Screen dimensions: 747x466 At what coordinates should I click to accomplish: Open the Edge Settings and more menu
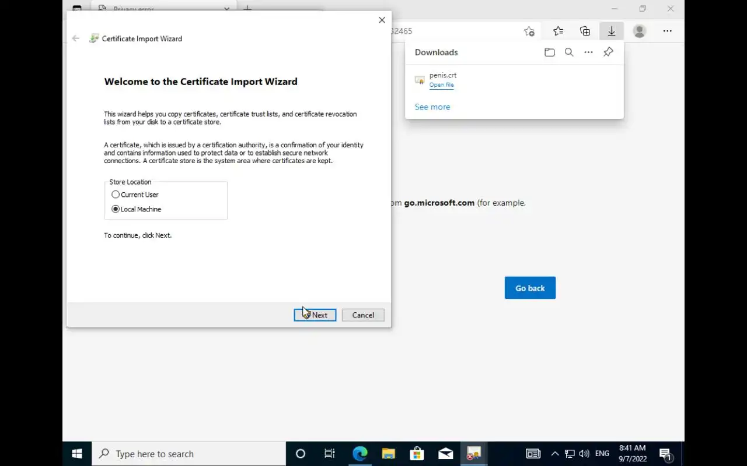point(668,31)
